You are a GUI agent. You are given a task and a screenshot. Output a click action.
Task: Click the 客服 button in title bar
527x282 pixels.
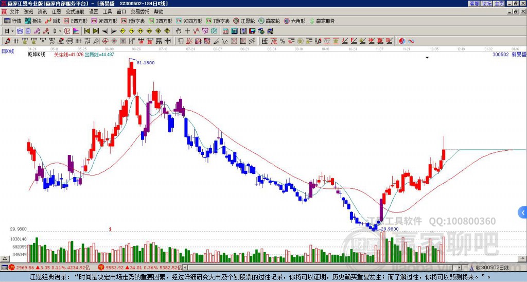475,4
